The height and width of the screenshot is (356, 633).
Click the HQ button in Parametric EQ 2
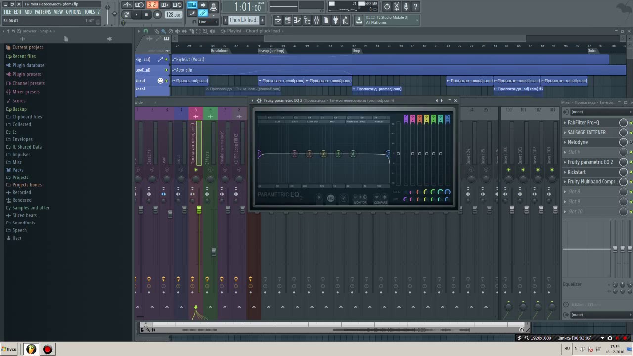pyautogui.click(x=331, y=198)
